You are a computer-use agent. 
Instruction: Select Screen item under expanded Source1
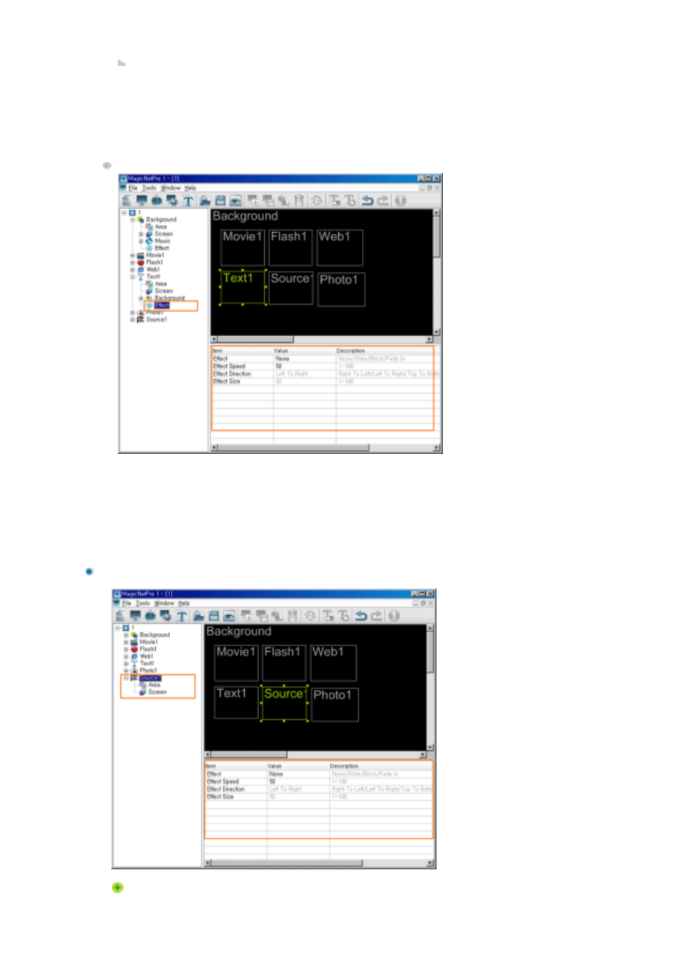point(157,692)
